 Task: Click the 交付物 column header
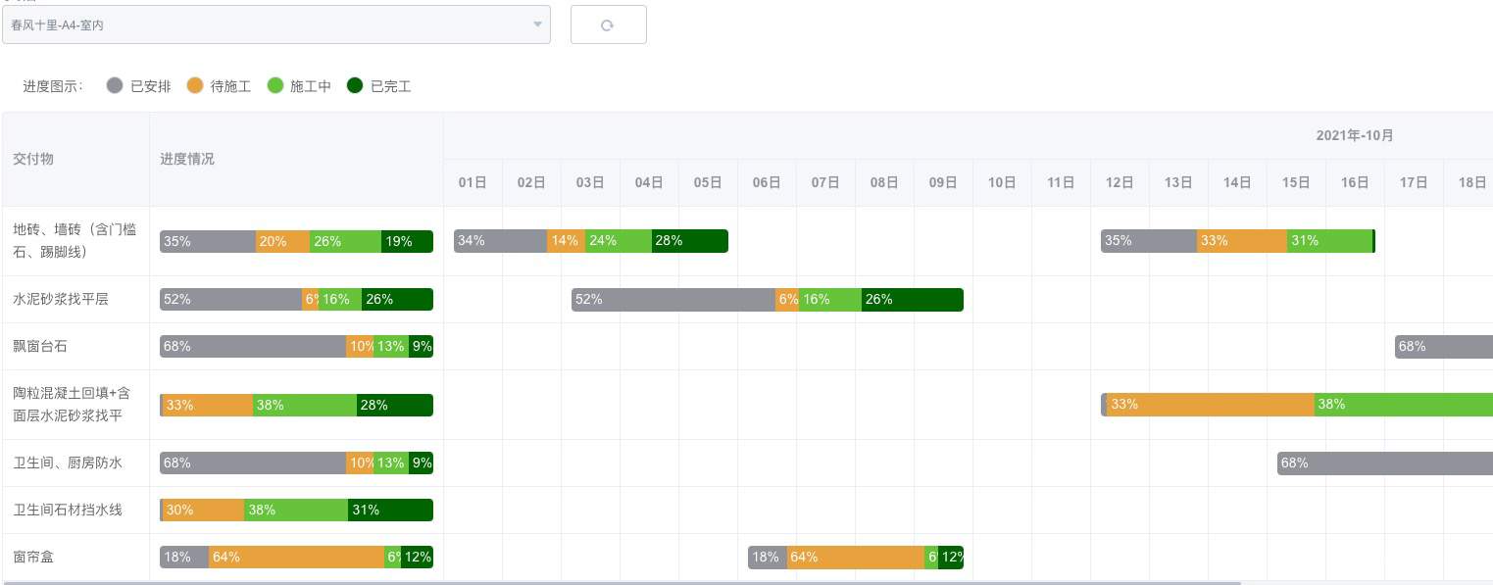coord(33,159)
